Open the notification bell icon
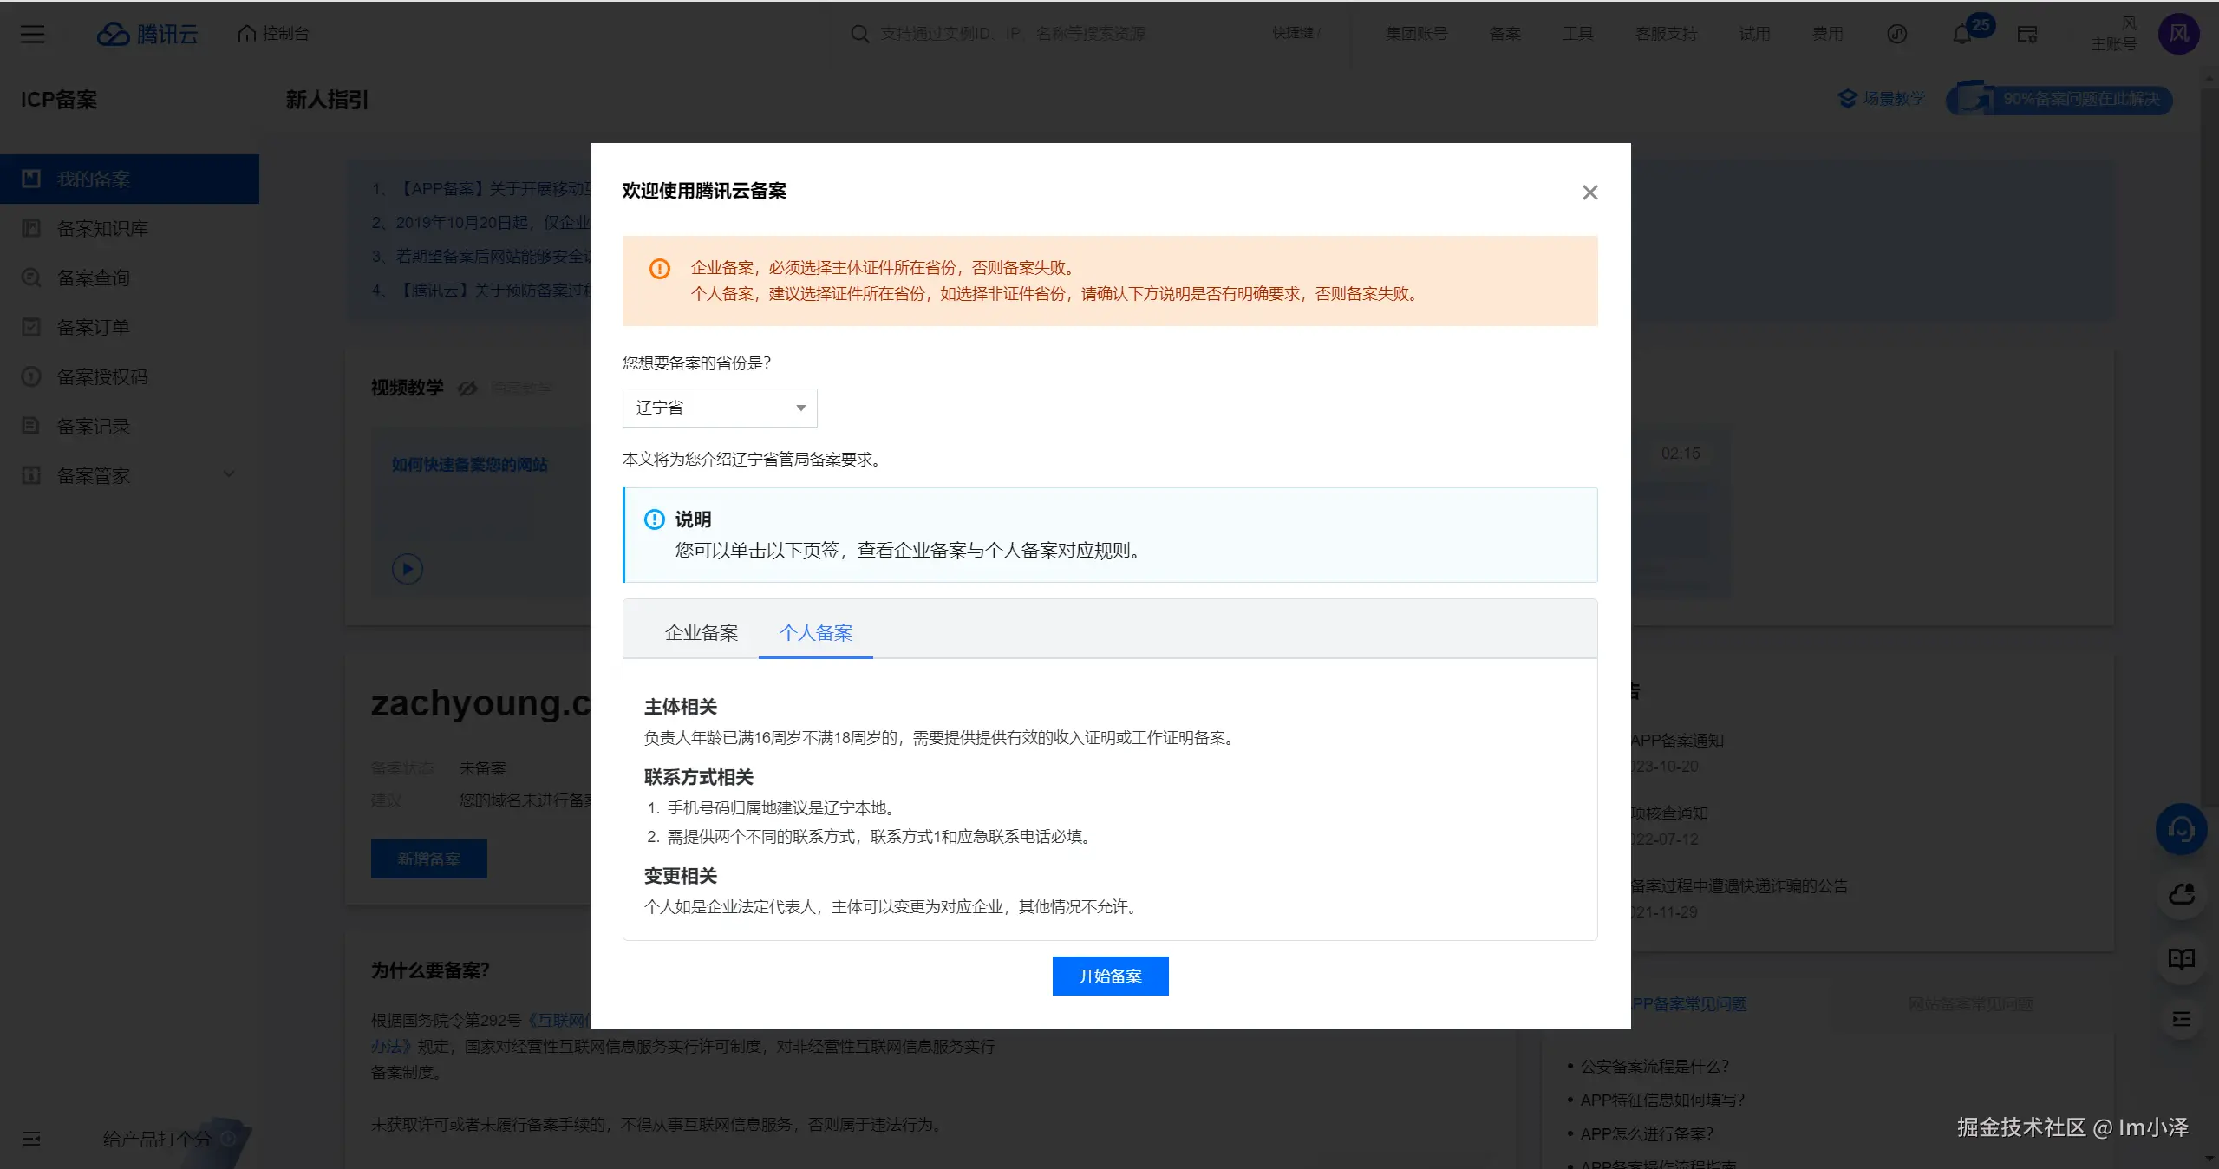The width and height of the screenshot is (2219, 1169). [x=1961, y=35]
